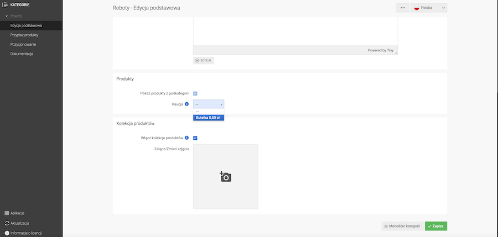Click the camera add-photo icon
Screen dimensions: 498x237
pos(225,177)
